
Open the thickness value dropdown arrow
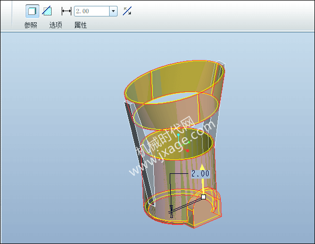coord(113,11)
